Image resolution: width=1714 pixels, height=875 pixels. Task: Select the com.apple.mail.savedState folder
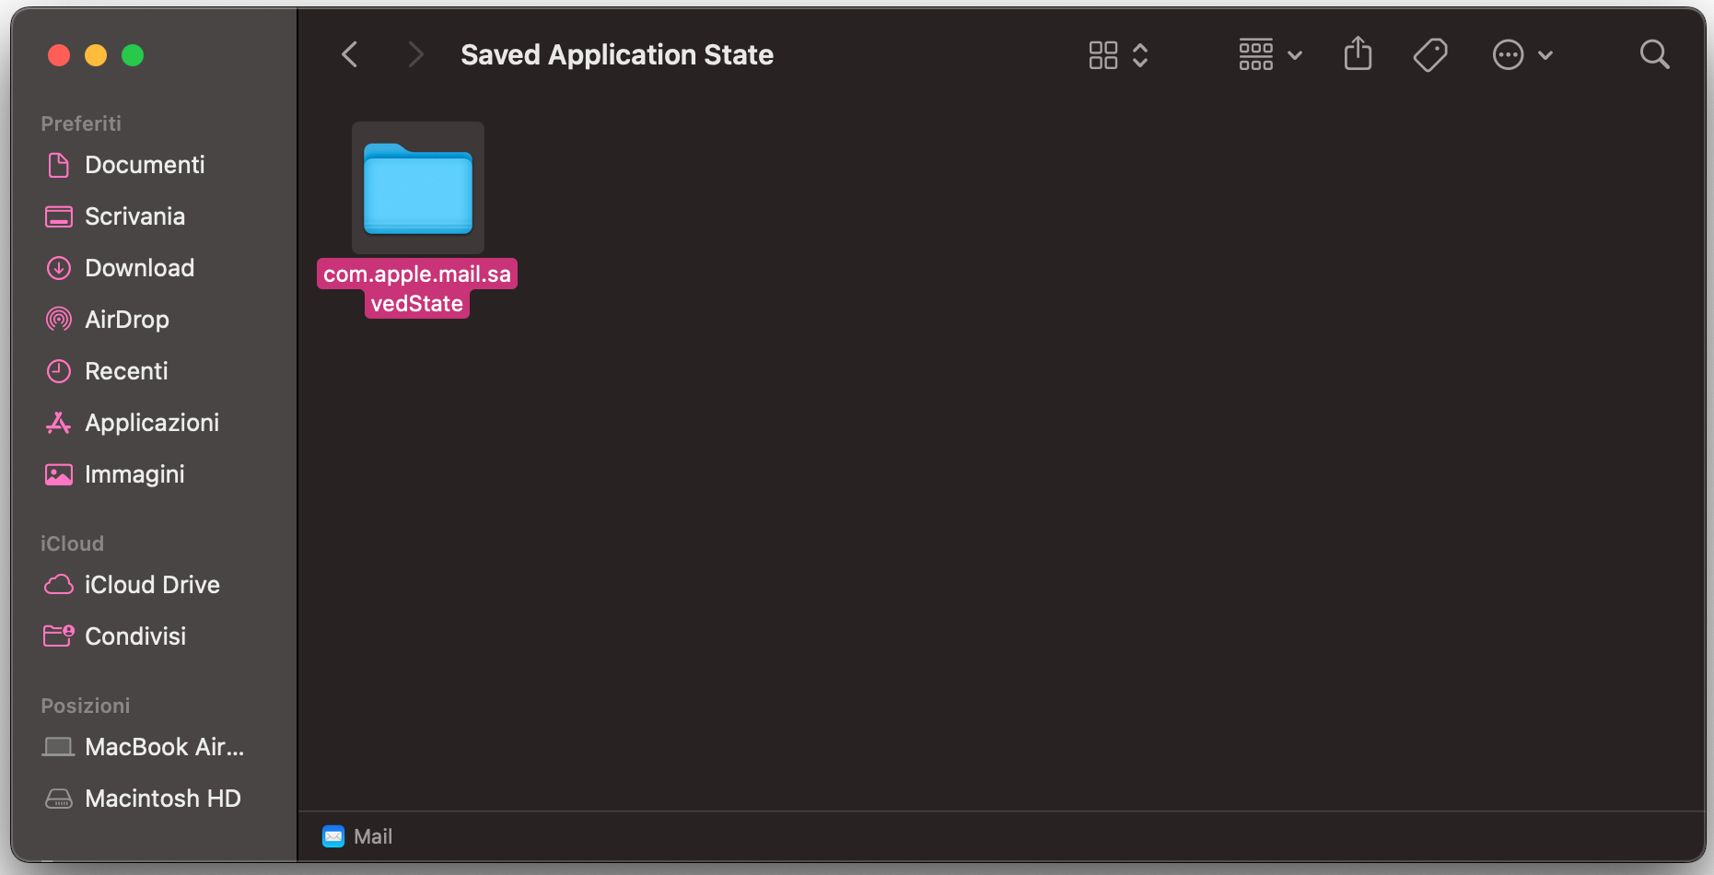[x=418, y=189]
